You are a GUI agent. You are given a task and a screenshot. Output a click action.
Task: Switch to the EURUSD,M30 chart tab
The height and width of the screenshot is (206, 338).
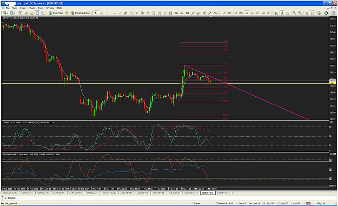pos(76,192)
